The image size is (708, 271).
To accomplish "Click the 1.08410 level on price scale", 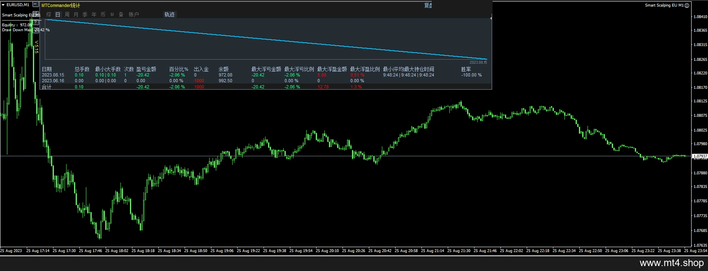I will click(700, 17).
